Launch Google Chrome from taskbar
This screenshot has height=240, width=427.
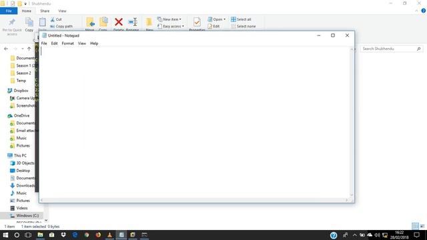87,235
